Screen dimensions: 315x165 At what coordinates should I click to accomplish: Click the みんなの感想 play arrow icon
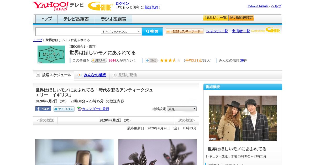click(80, 75)
